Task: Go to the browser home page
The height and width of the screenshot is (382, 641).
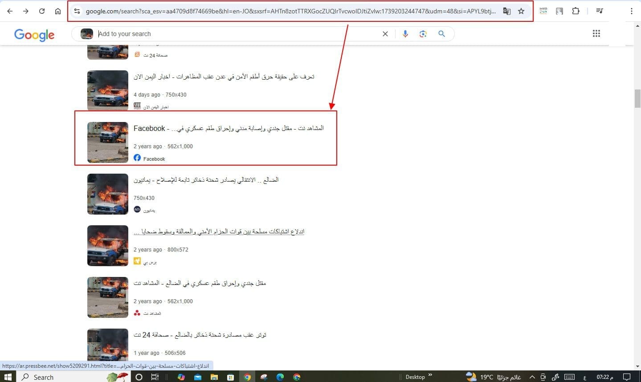Action: click(x=58, y=11)
